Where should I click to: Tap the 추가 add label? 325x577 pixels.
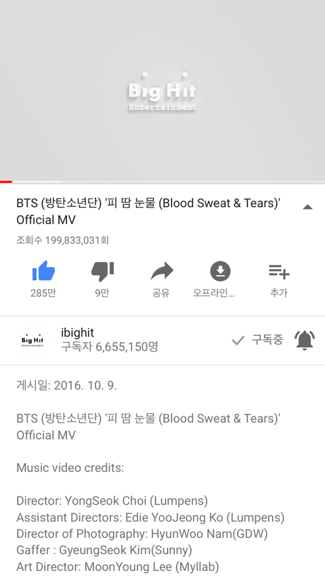point(279,293)
